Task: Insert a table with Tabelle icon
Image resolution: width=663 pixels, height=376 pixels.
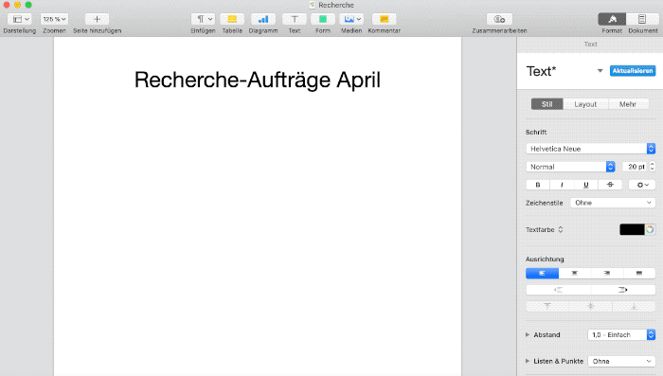Action: tap(232, 19)
